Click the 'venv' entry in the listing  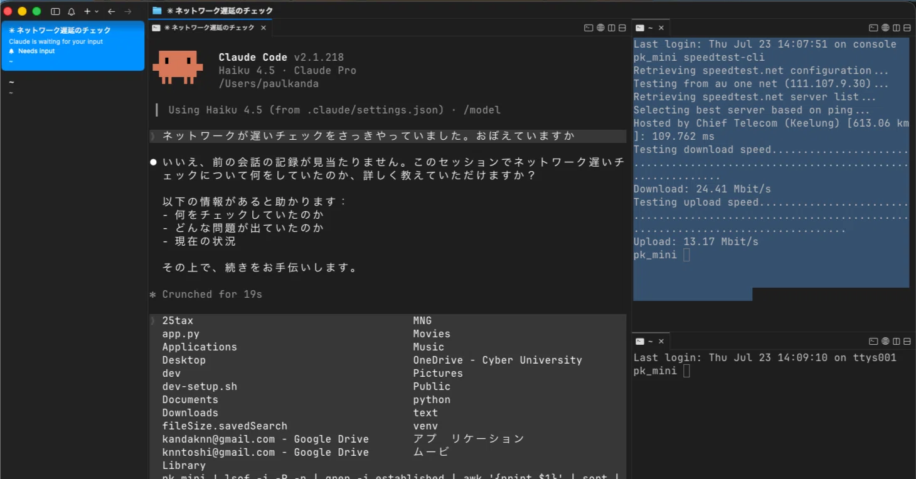425,426
